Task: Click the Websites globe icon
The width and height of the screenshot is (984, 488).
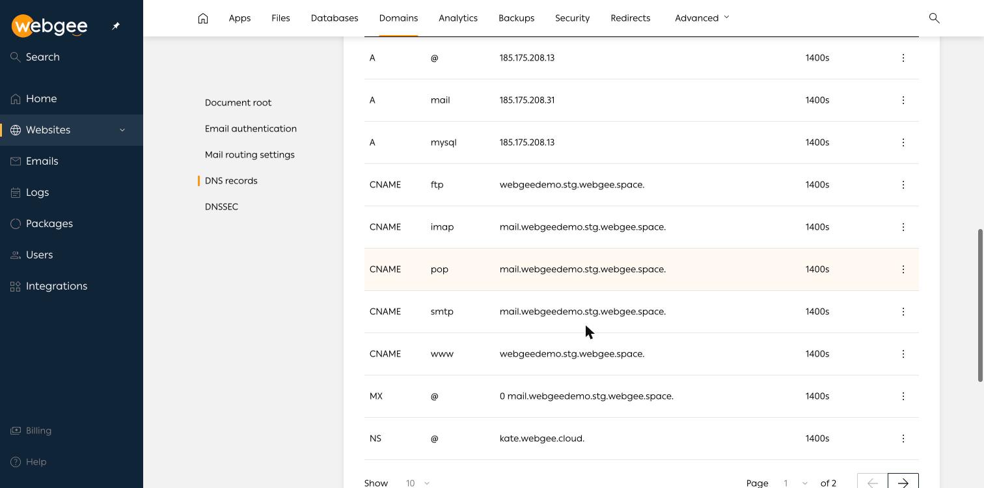Action: click(16, 130)
